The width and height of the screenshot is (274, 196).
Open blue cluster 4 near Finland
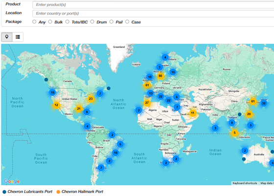(x=165, y=57)
